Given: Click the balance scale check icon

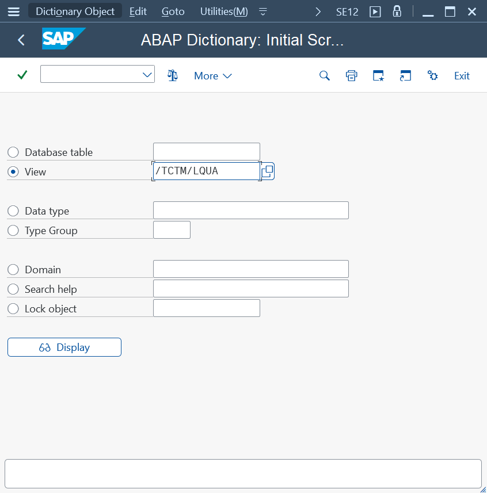Looking at the screenshot, I should (173, 75).
